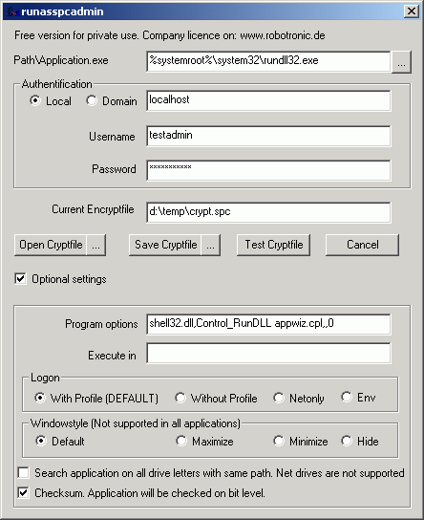Select the Env logon radio button
This screenshot has height=520, width=424.
tap(347, 397)
